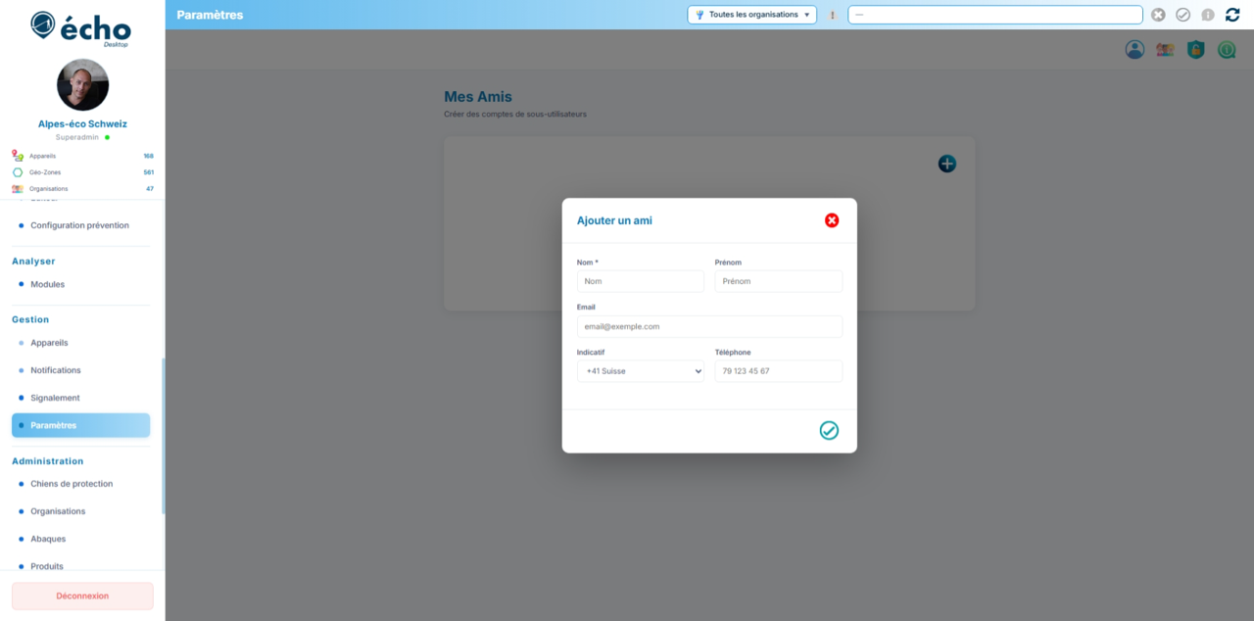The height and width of the screenshot is (621, 1254).
Task: Click the grey X icon beside search bar
Action: pyautogui.click(x=1158, y=15)
